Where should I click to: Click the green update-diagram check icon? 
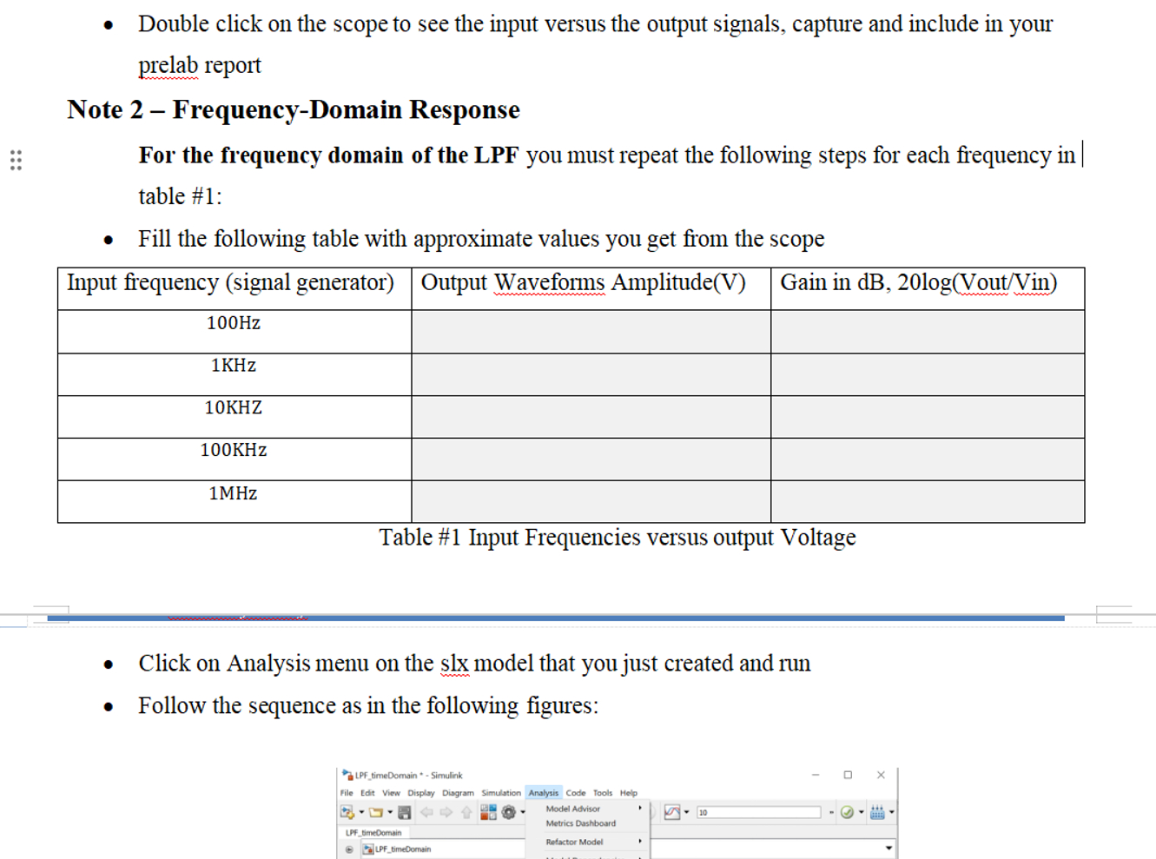tap(847, 812)
